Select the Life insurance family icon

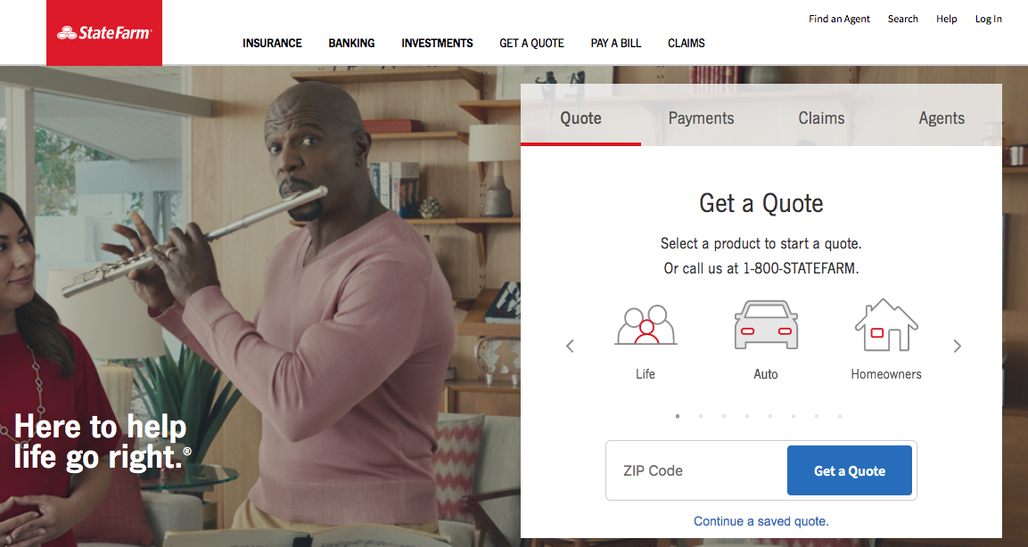coord(646,325)
